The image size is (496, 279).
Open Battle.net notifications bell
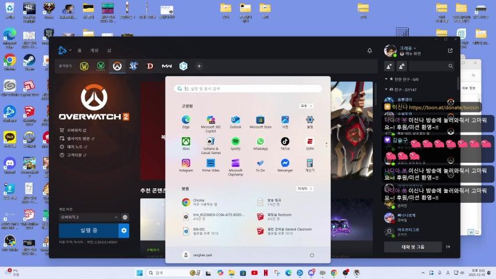(369, 51)
